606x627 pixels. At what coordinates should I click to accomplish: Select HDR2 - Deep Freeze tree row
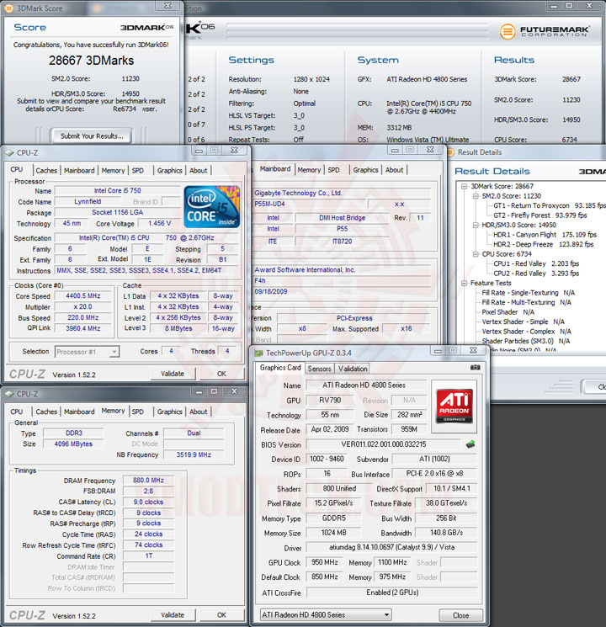click(x=543, y=244)
